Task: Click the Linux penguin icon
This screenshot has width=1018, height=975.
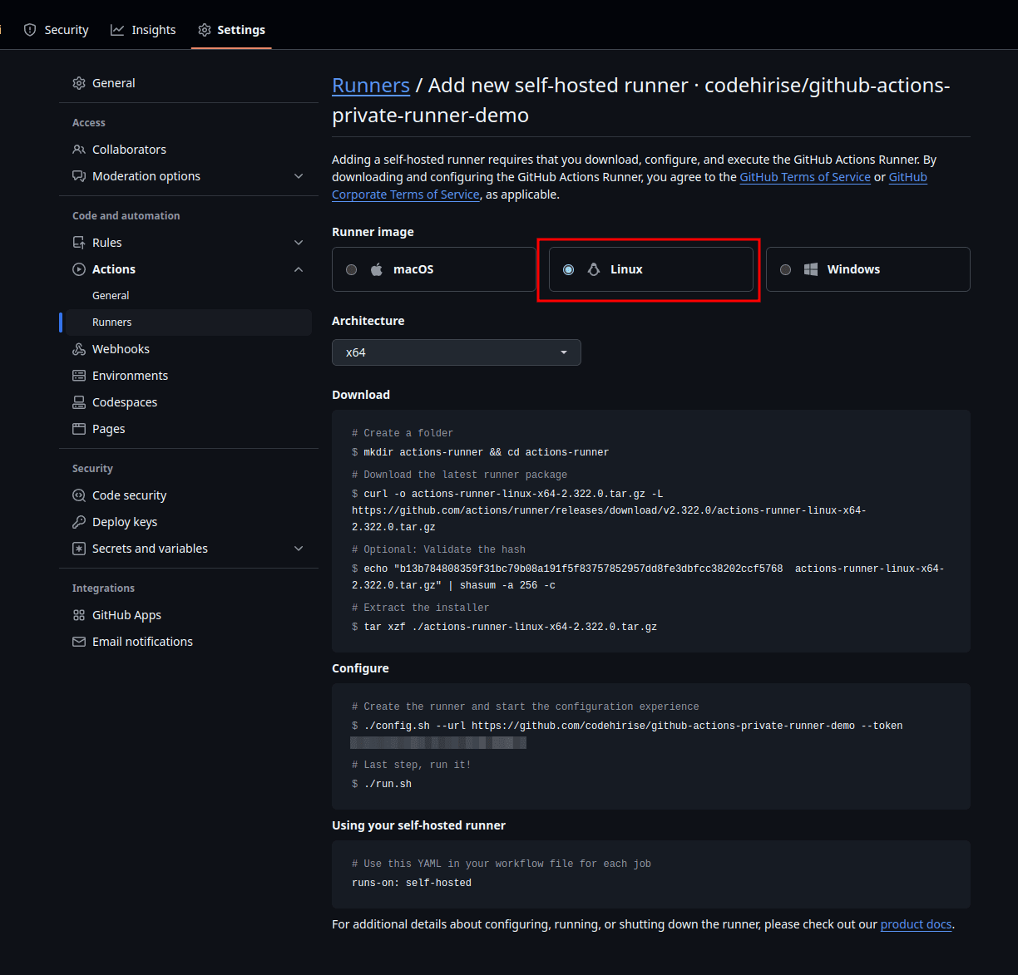Action: 594,268
